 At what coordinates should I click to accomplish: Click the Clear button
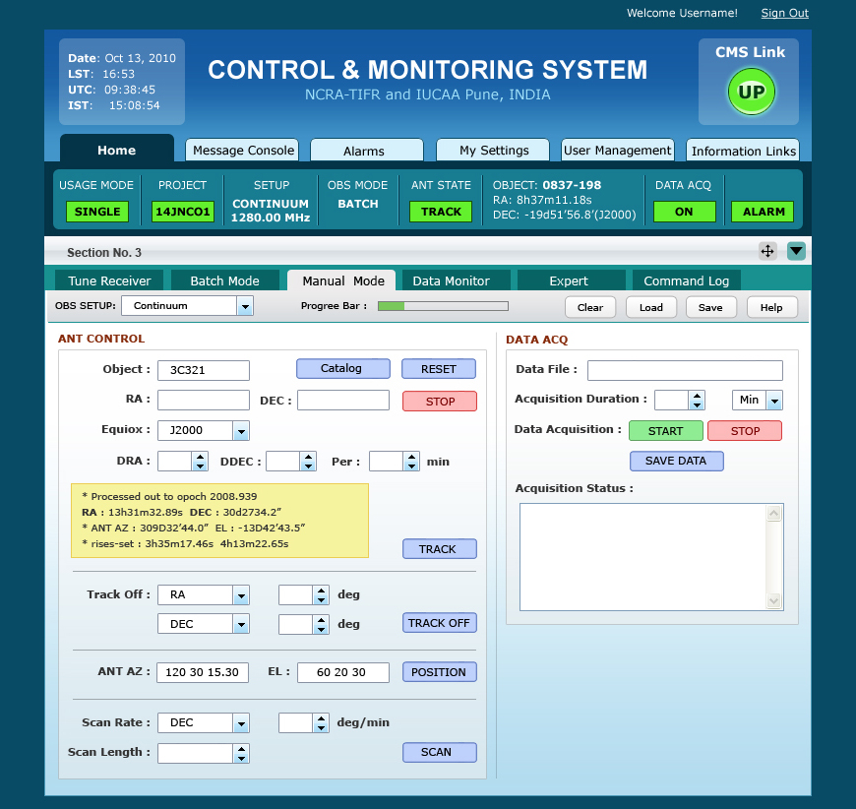pyautogui.click(x=590, y=307)
